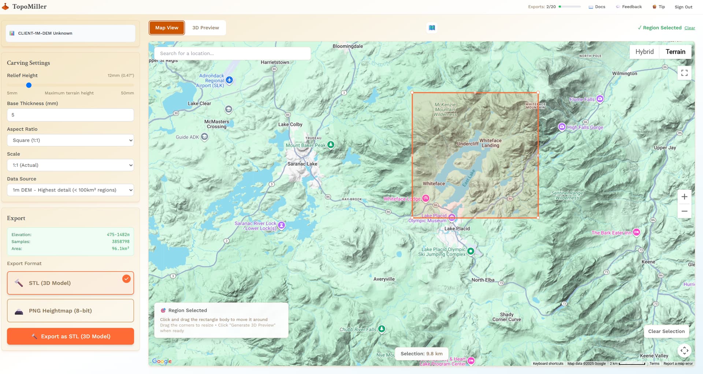Select STL (3D Model) export format
The image size is (703, 374).
pos(70,283)
